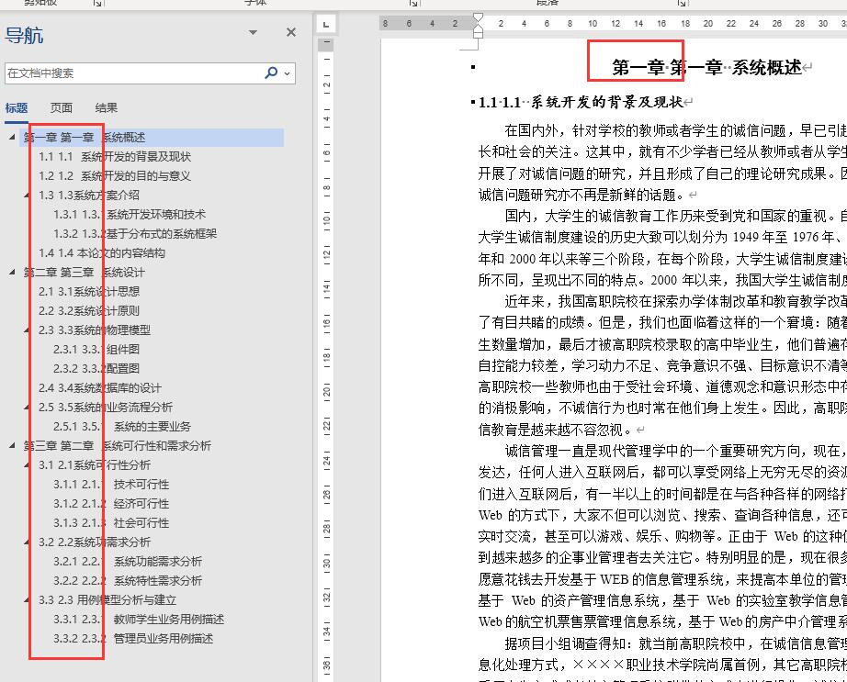Screen dimensions: 847x682
Task: Open the Paragraph (段落) dialog launcher
Action: (x=681, y=5)
